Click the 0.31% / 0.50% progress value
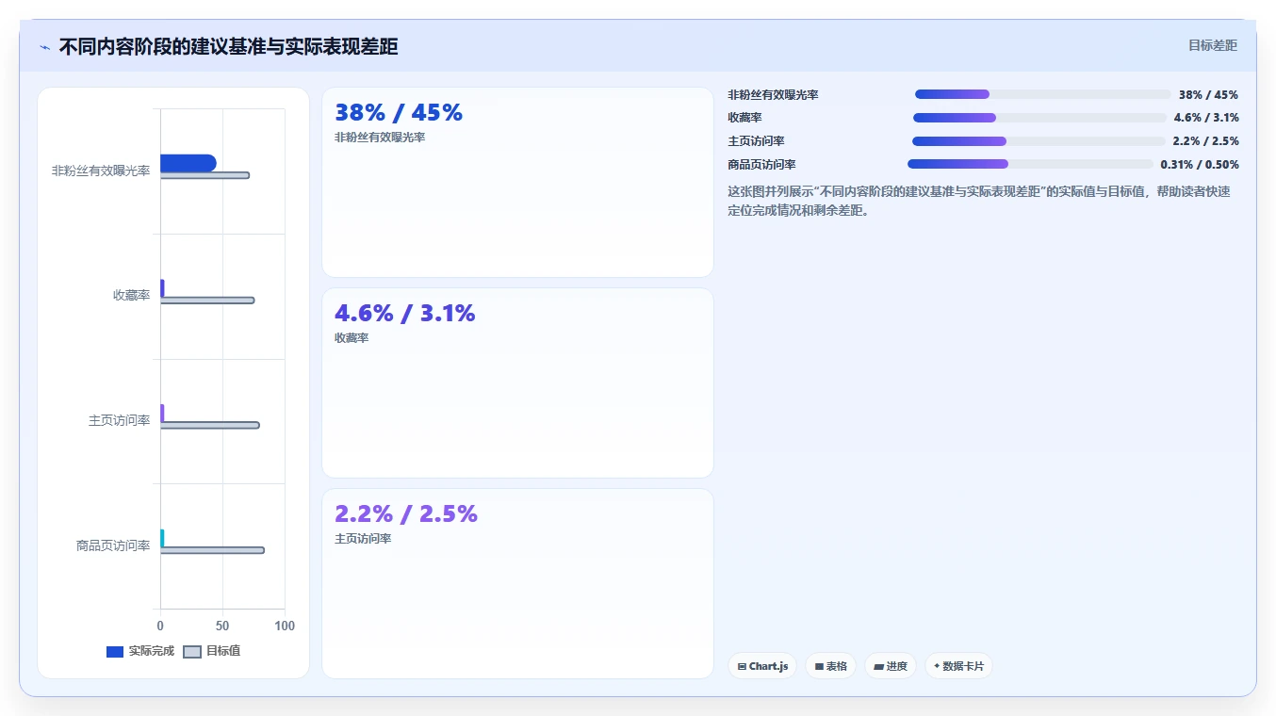Screen dimensions: 1276x716 click(x=1200, y=164)
